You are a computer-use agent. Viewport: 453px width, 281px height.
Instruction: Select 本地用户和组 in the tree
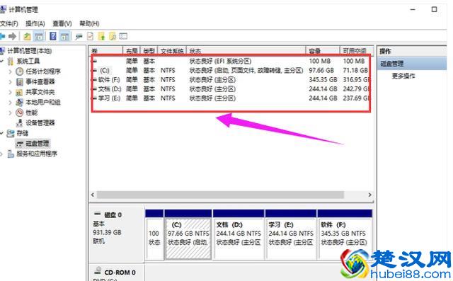(x=43, y=102)
